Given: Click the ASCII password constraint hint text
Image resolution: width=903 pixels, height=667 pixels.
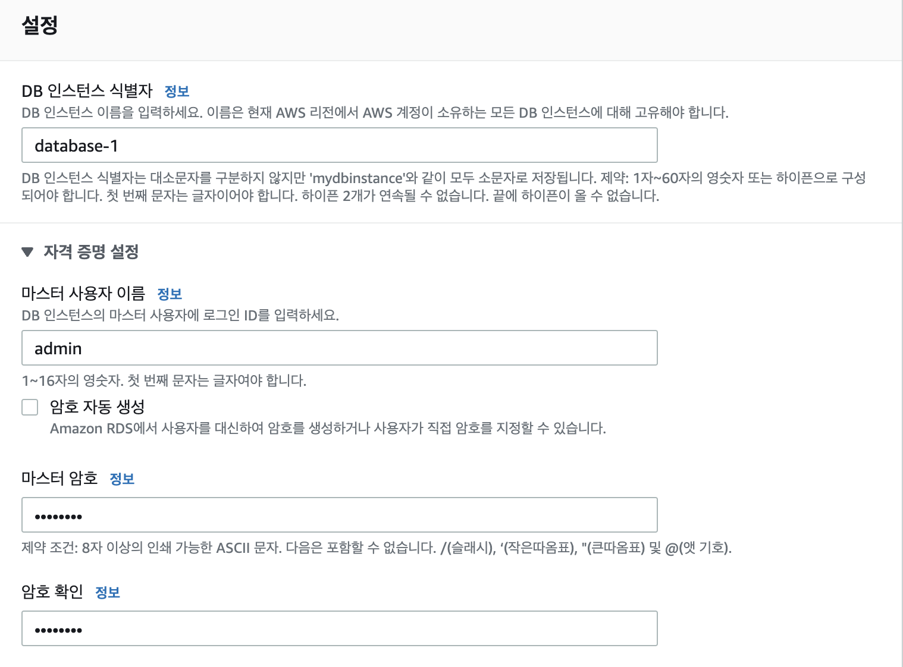Looking at the screenshot, I should [x=376, y=548].
